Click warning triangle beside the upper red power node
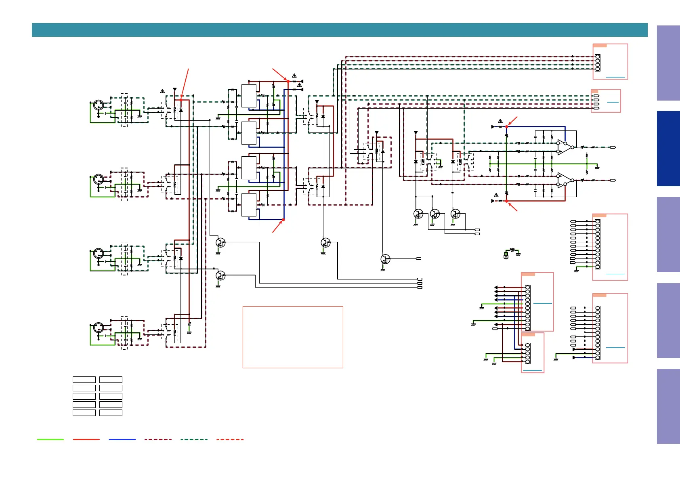The image size is (680, 481). [x=294, y=76]
